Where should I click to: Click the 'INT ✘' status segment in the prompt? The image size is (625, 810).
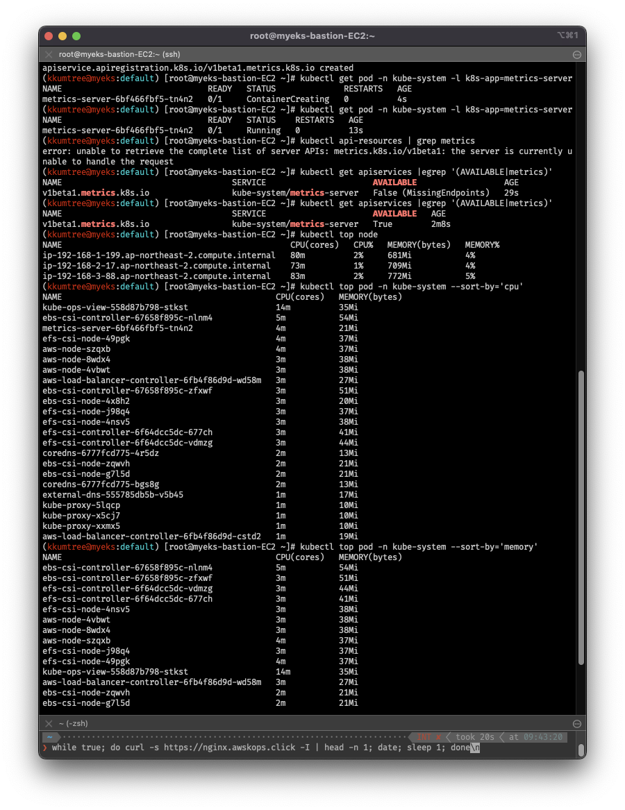428,737
